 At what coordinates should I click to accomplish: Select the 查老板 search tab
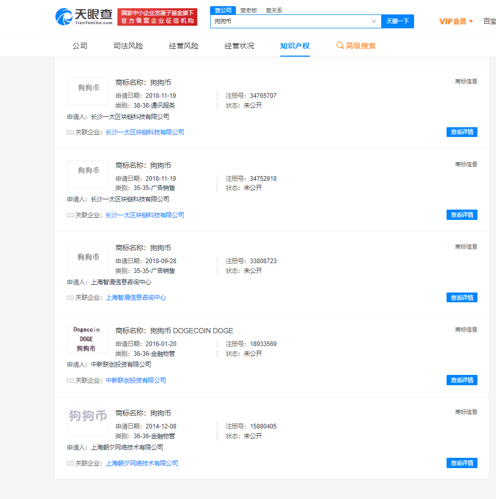[248, 10]
